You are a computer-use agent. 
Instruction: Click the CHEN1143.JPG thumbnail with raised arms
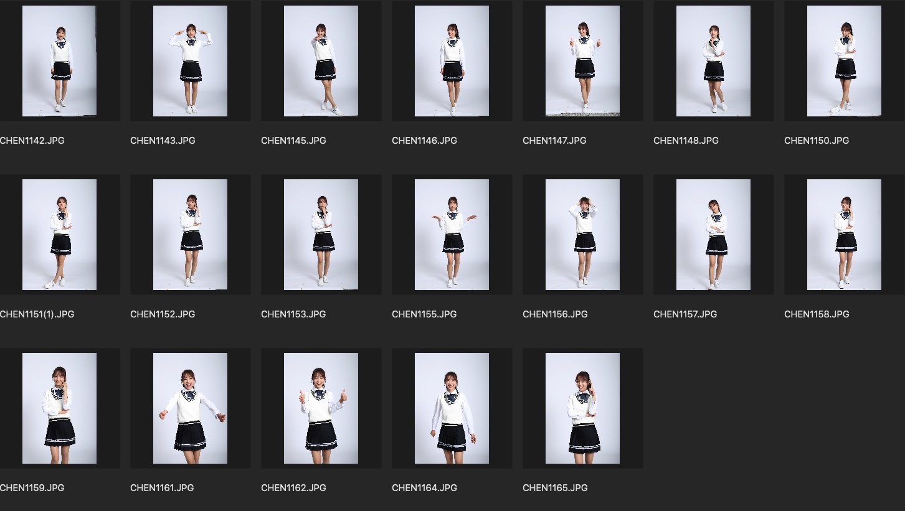pyautogui.click(x=190, y=61)
